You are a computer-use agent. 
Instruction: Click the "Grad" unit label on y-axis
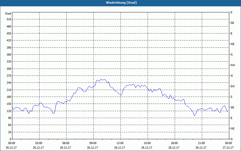coord(8,14)
